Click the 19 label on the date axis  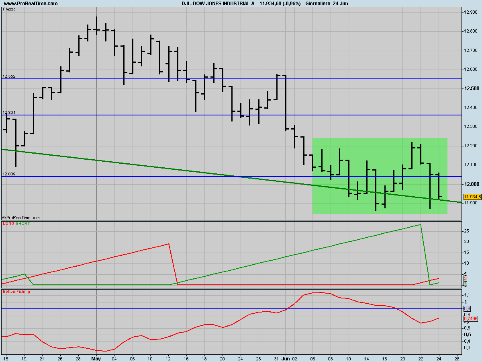24,358
